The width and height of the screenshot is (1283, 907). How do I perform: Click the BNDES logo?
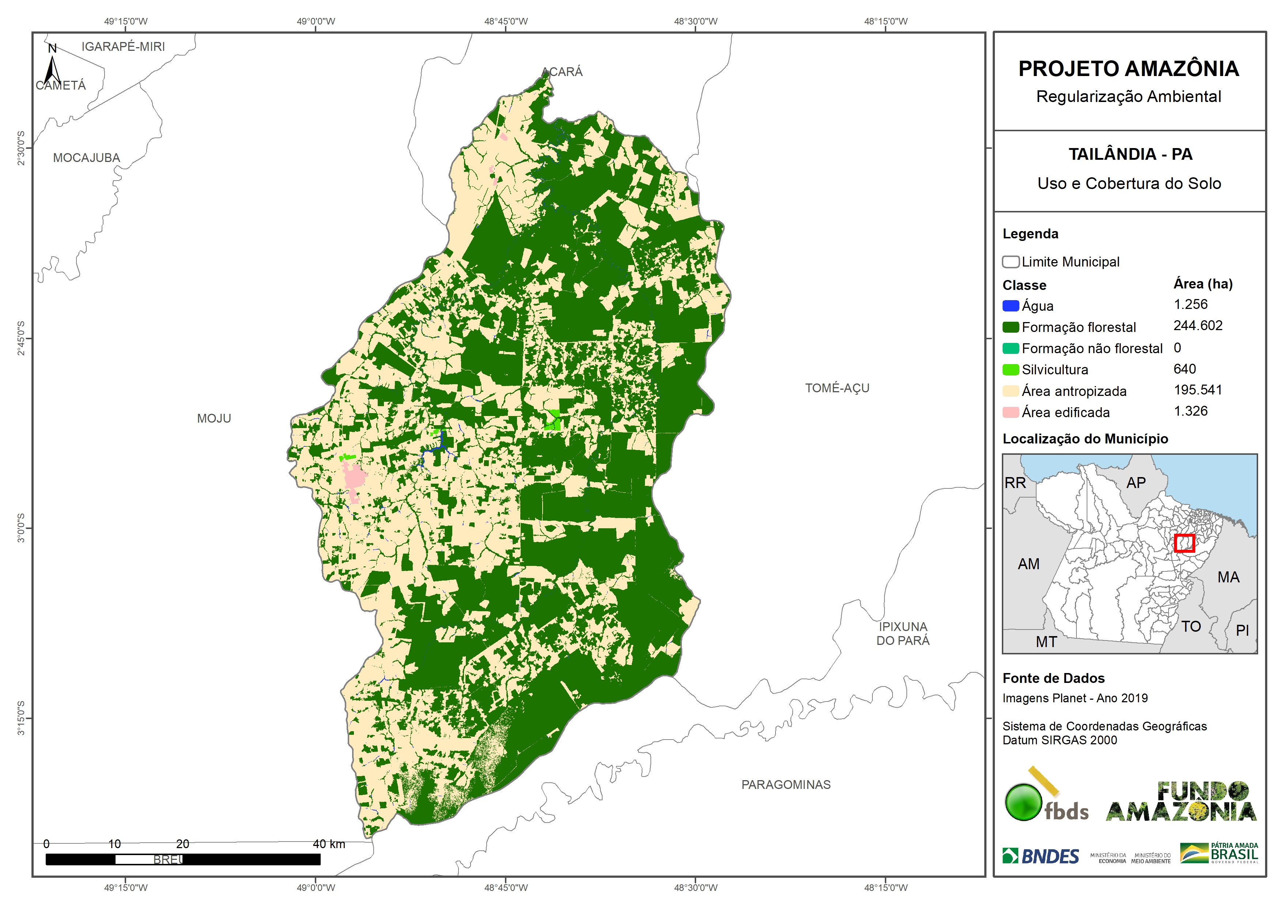pyautogui.click(x=1041, y=856)
